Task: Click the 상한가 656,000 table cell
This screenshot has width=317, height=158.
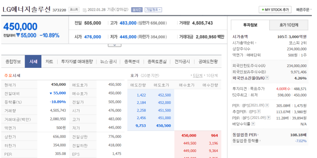Action: point(59,137)
